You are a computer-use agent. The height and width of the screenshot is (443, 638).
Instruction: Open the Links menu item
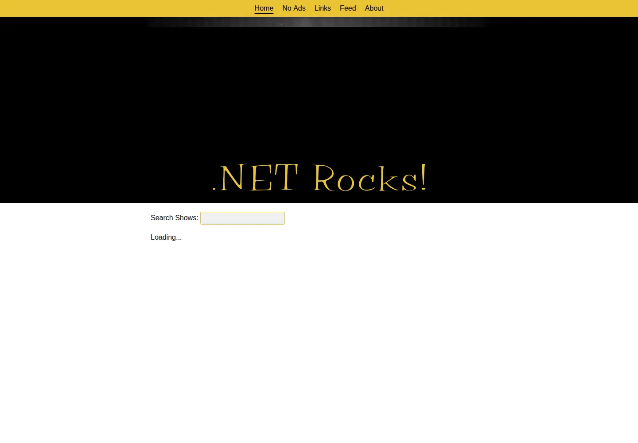(x=323, y=8)
